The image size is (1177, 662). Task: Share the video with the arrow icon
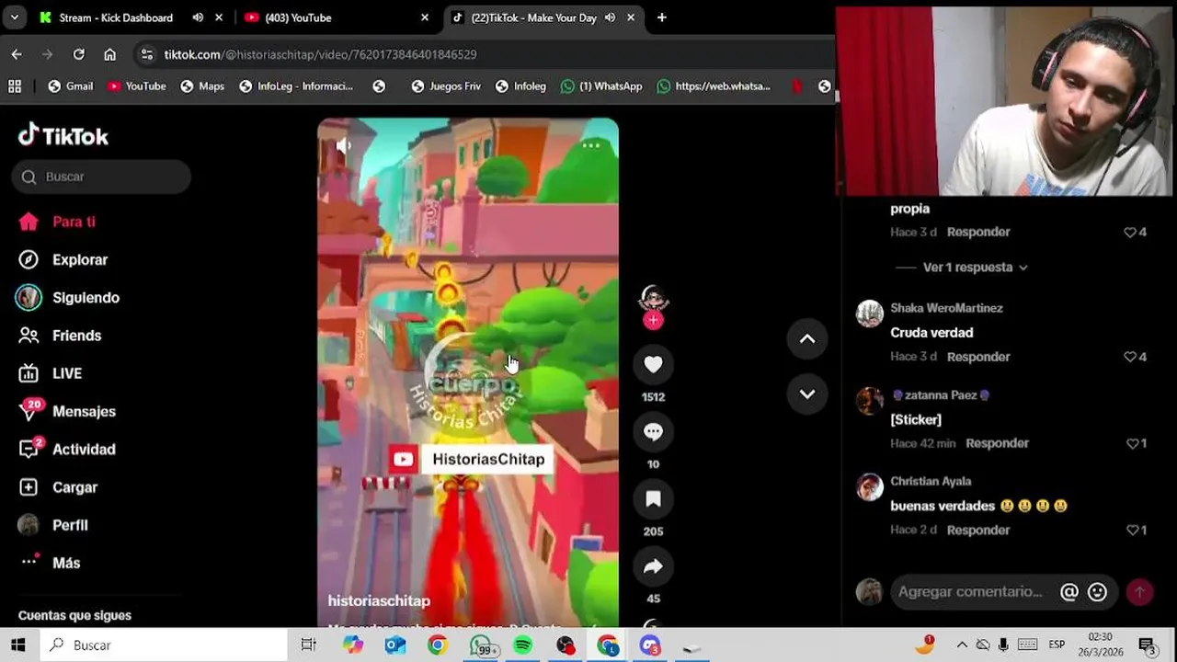coord(653,566)
